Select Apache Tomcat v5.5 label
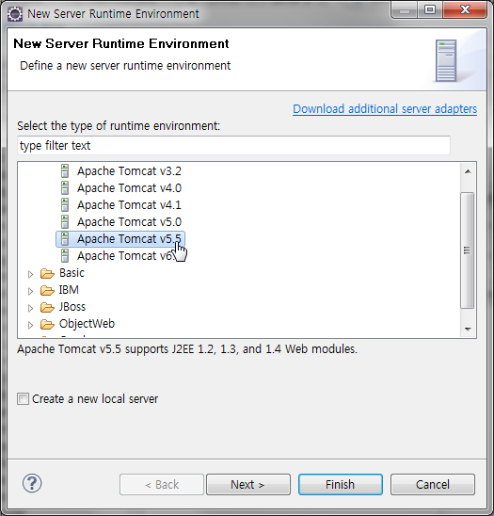This screenshot has height=516, width=494. click(129, 238)
